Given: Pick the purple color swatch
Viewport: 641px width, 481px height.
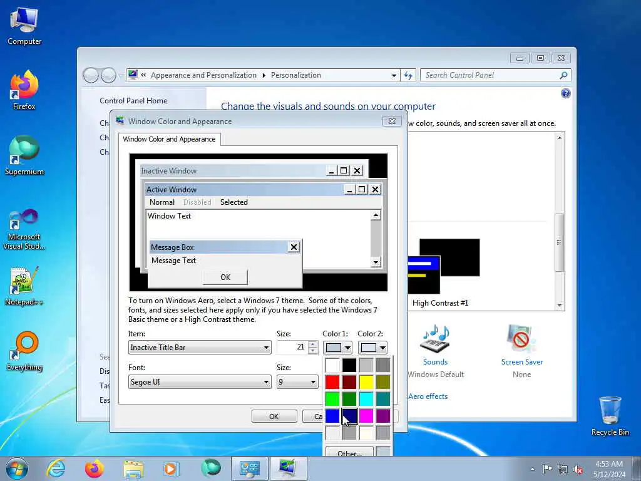Looking at the screenshot, I should 383,416.
